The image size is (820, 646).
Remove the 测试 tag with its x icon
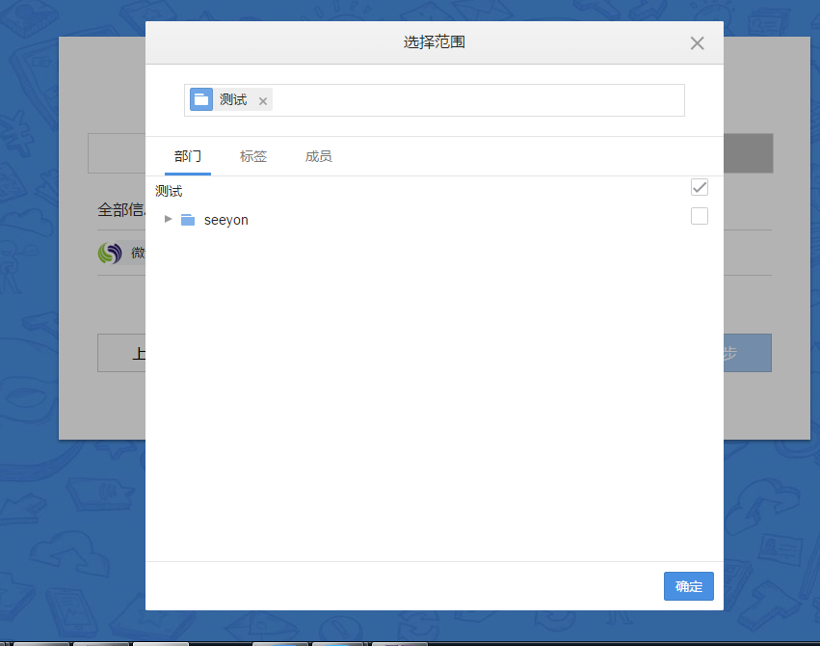click(x=263, y=101)
